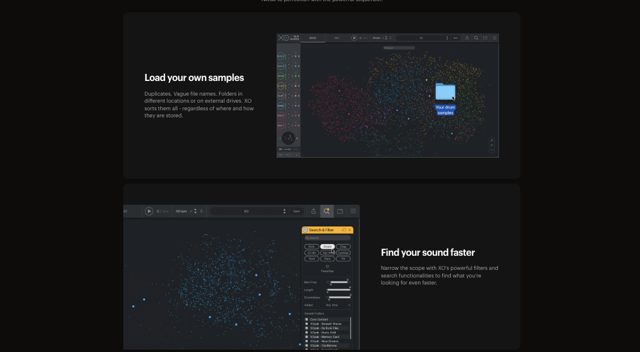Uncheck the Core Content sample folder

(306, 319)
